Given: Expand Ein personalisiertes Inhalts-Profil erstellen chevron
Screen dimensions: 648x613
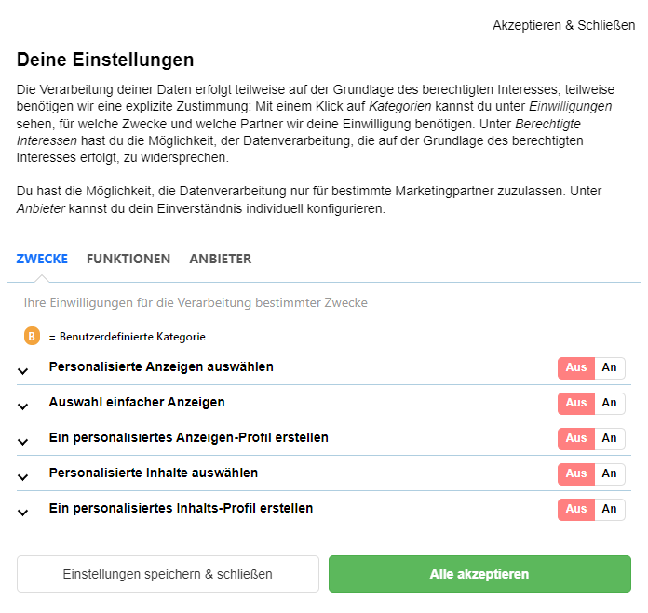Looking at the screenshot, I should 23,513.
